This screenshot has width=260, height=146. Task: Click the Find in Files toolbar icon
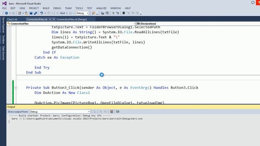(93, 13)
